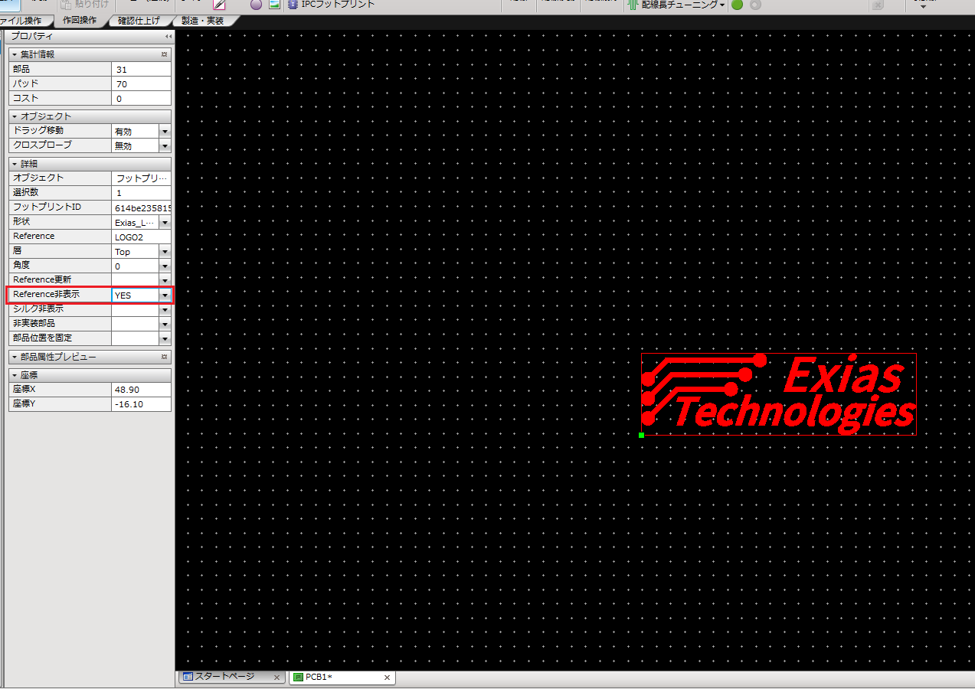Click the 部品 count value 31
Screen dimensions: 975x689
[x=141, y=70]
